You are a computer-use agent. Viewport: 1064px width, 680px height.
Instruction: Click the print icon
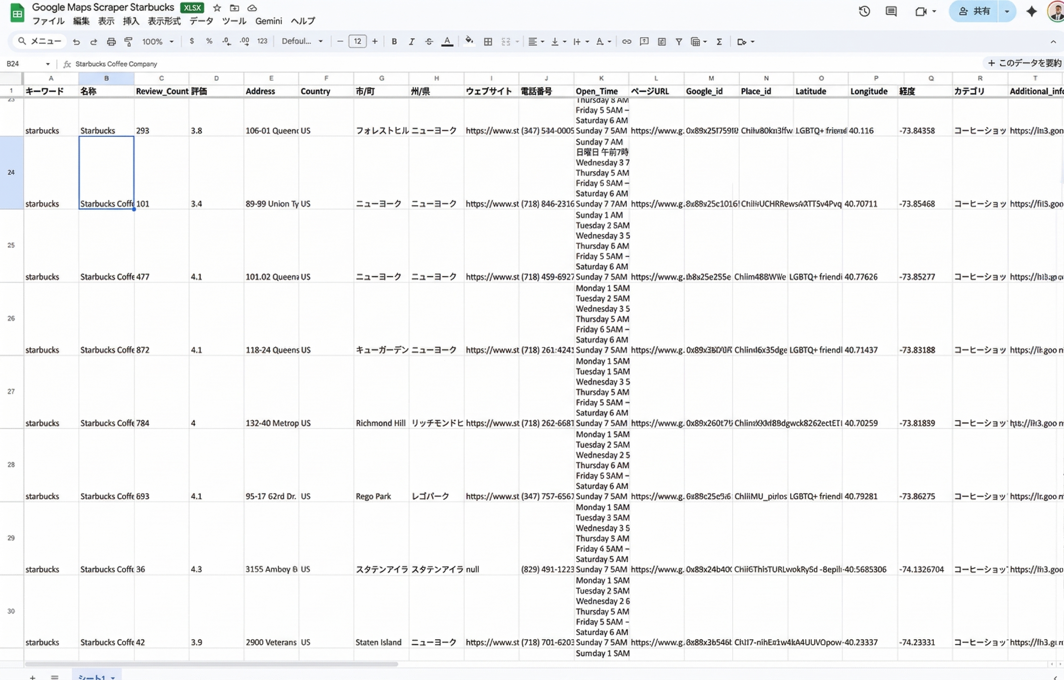pyautogui.click(x=111, y=42)
